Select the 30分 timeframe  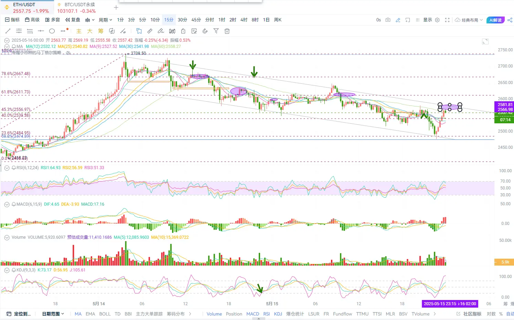pos(182,20)
